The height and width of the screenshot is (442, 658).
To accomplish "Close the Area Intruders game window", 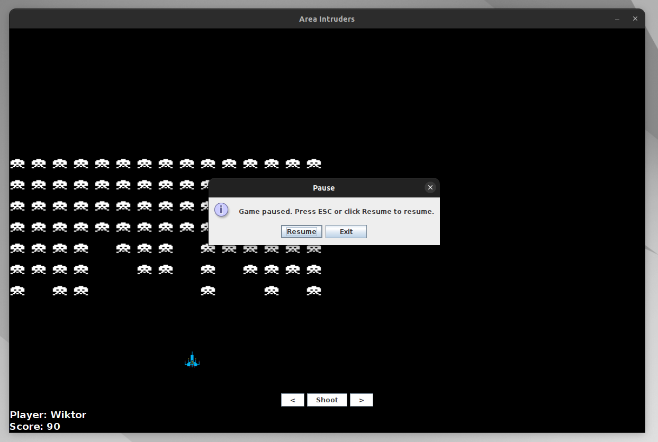I will 635,19.
